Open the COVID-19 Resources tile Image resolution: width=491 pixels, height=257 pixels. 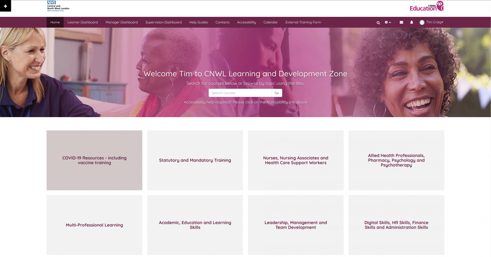pos(94,160)
